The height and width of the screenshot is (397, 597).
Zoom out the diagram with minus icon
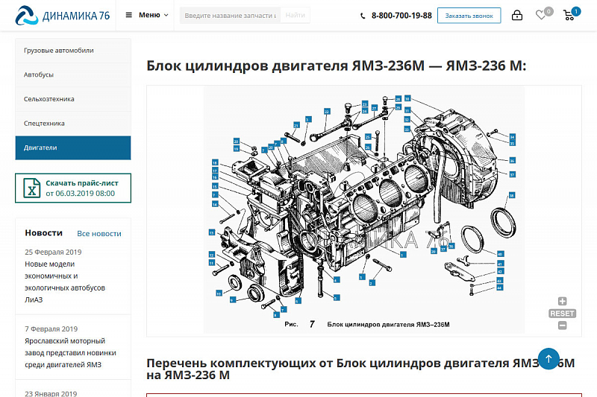[x=563, y=325]
